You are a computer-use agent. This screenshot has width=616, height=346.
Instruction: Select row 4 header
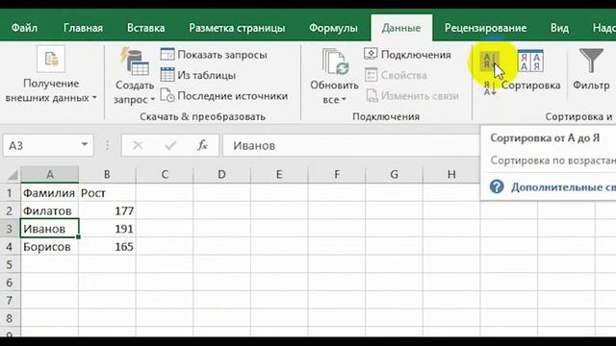coord(10,247)
